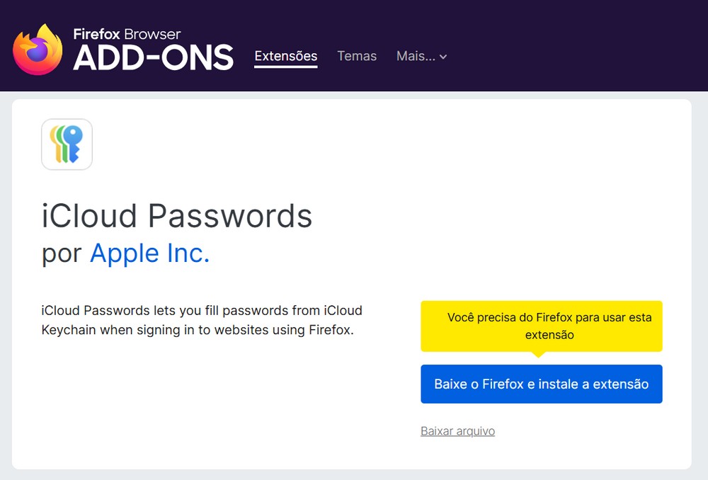Click the yellow Firefox-required notice box
The image size is (708, 480).
[542, 326]
